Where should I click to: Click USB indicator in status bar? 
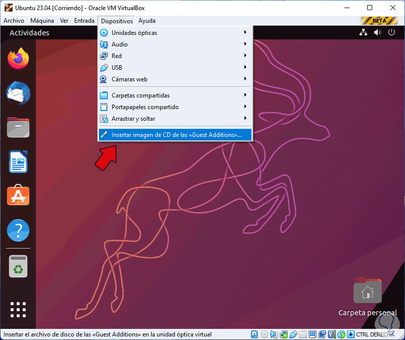click(293, 334)
